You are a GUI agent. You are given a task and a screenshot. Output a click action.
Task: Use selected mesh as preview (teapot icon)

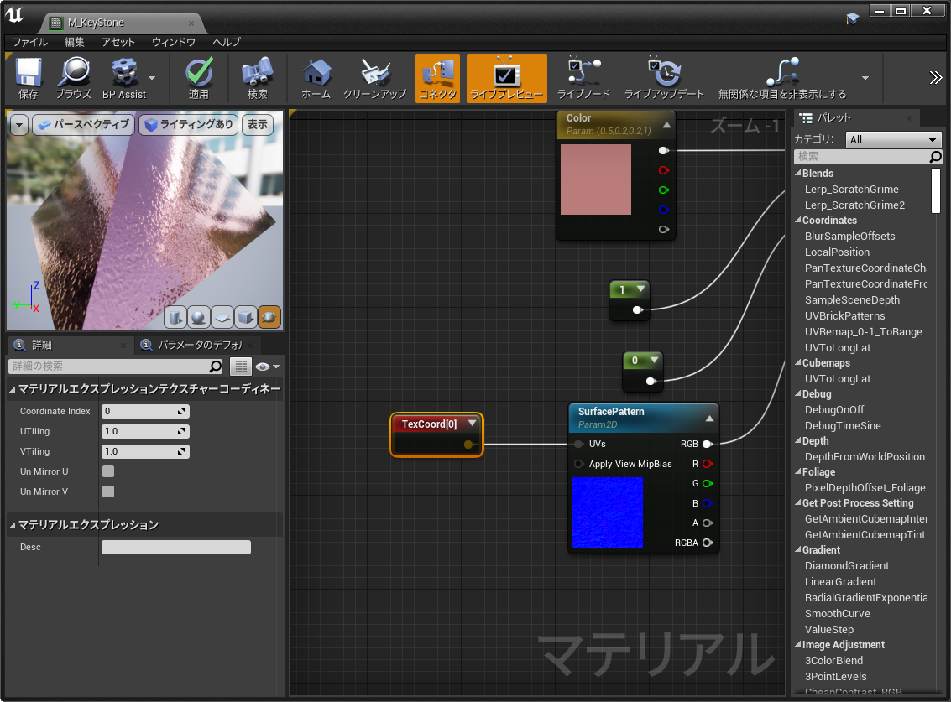tap(269, 317)
